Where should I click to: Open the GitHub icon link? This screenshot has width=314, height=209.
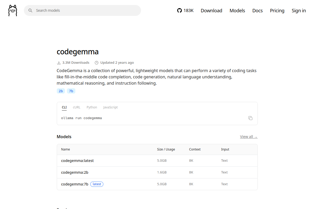[180, 10]
